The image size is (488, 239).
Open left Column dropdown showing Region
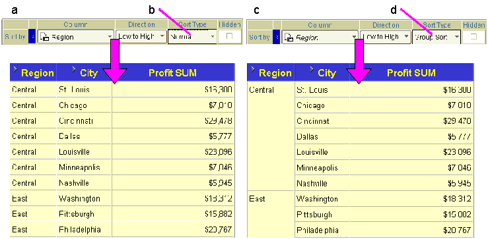pos(76,37)
